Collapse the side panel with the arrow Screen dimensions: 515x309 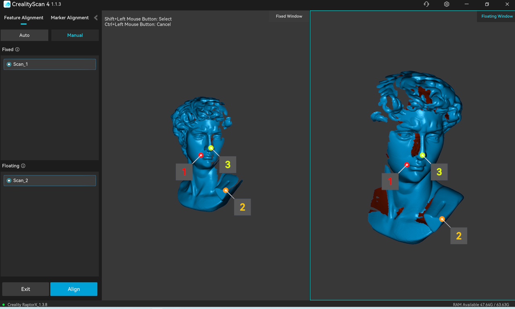tap(95, 18)
